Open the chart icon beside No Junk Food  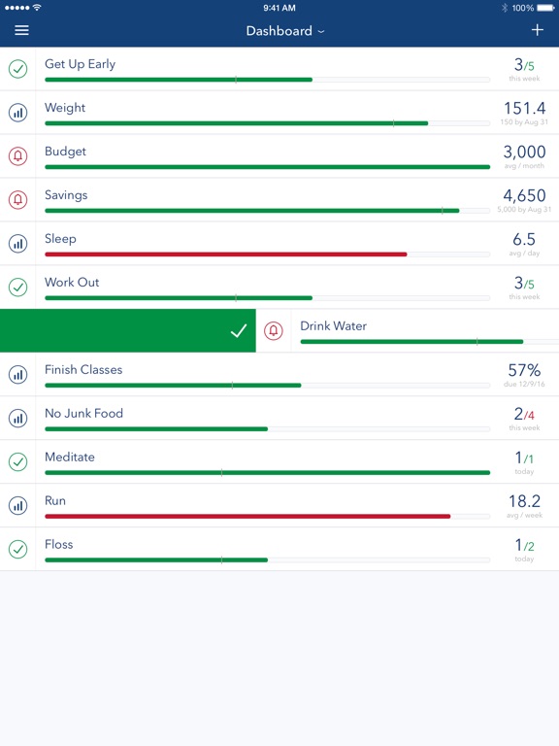coord(18,419)
